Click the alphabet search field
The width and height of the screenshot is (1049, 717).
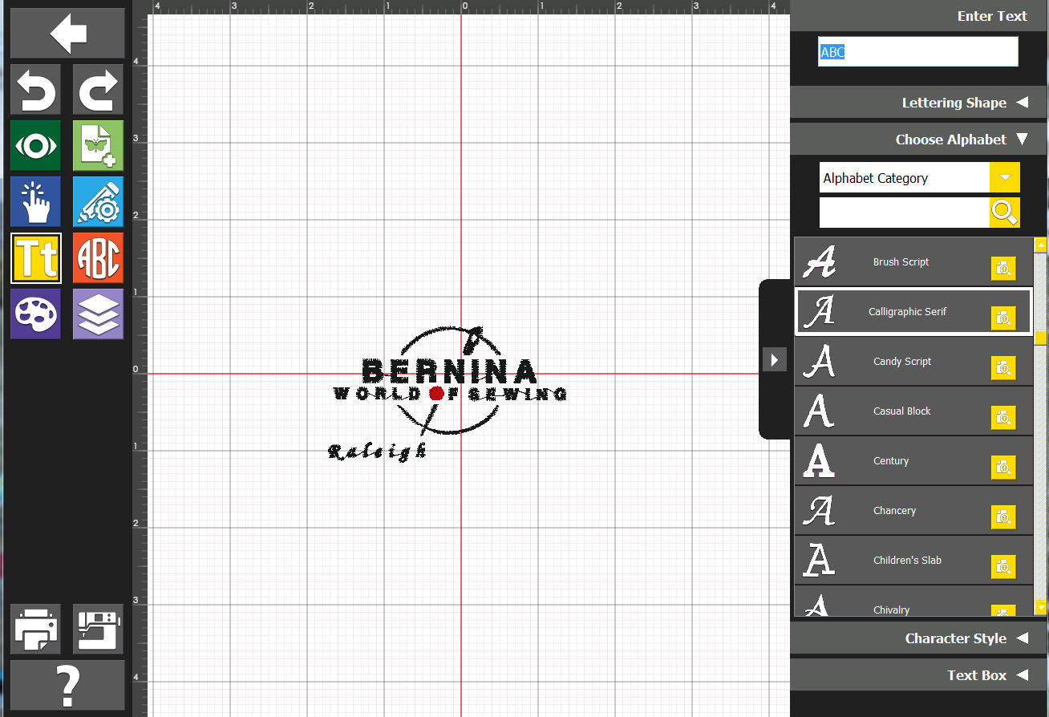[x=905, y=213]
